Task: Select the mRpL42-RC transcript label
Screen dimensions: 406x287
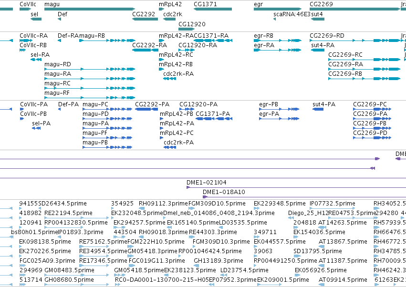Action: tap(176, 55)
